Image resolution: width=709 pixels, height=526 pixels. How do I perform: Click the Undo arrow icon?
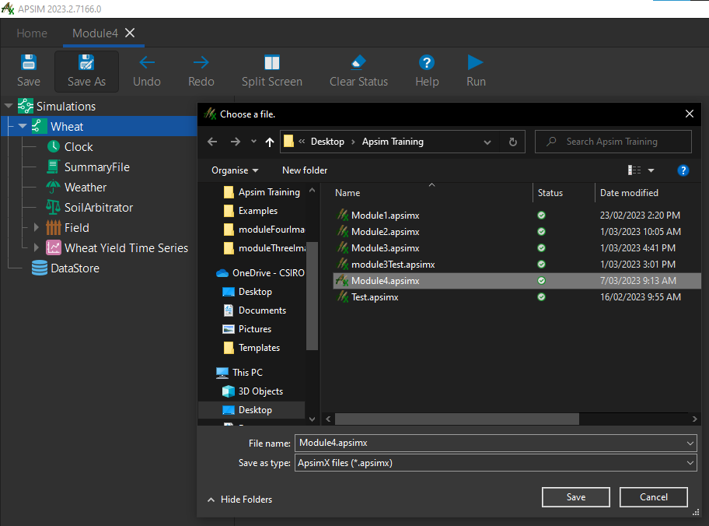tap(147, 62)
